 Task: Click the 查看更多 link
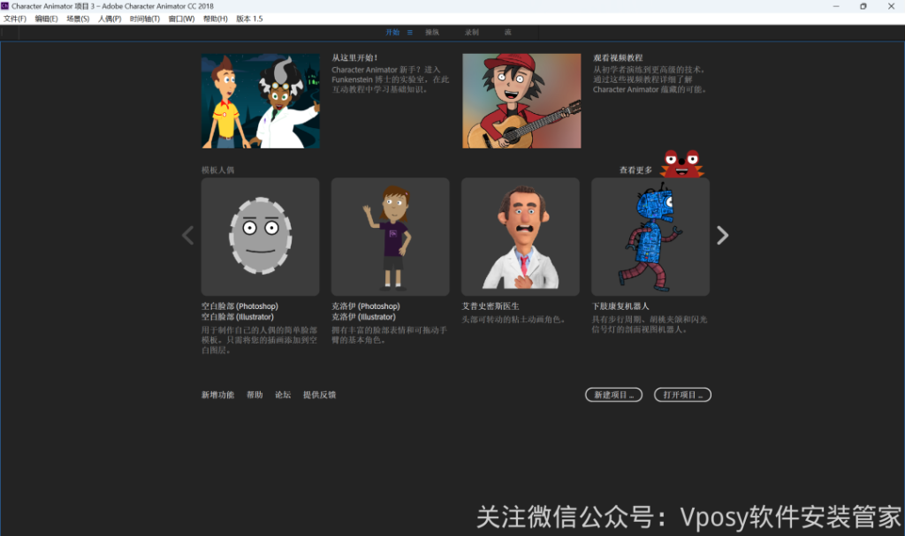tap(635, 170)
